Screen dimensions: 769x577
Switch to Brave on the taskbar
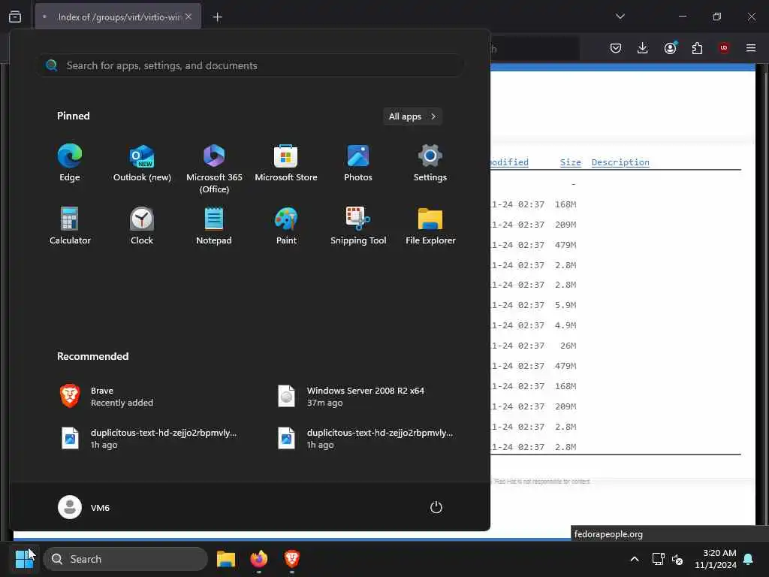click(x=292, y=559)
